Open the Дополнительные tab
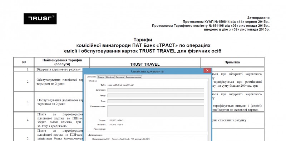The width and height of the screenshot is (286, 141). coord(133,77)
